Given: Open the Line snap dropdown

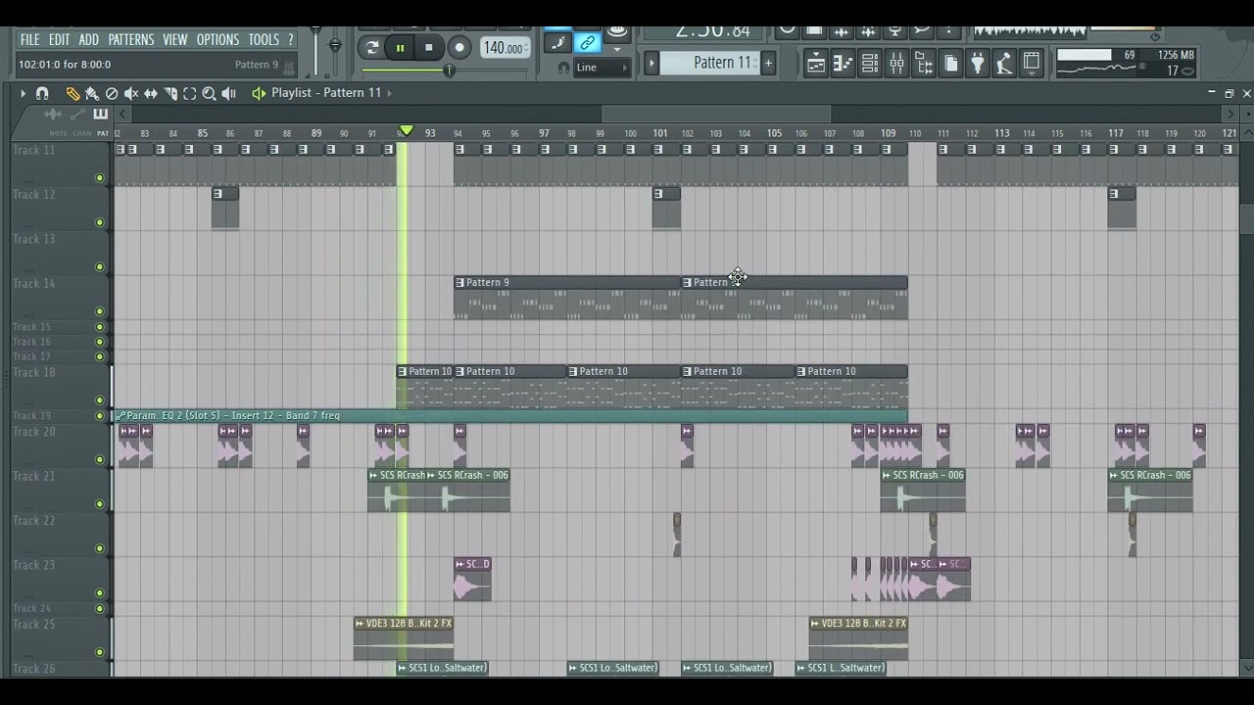Looking at the screenshot, I should tap(602, 68).
